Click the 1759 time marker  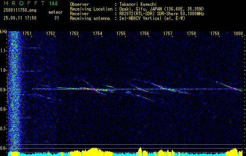pos(215,34)
